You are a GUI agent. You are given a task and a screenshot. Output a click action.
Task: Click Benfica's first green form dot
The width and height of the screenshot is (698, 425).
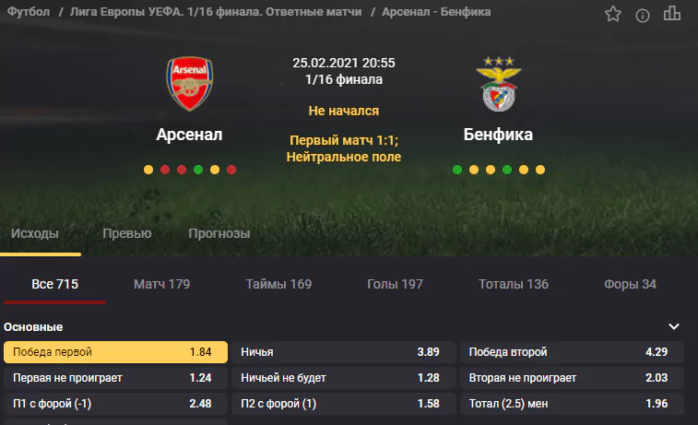click(x=457, y=170)
